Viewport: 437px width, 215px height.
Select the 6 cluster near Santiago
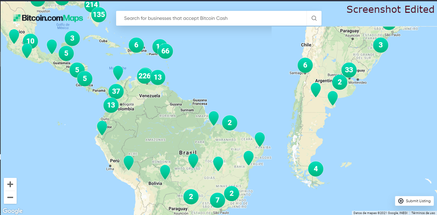tap(305, 65)
